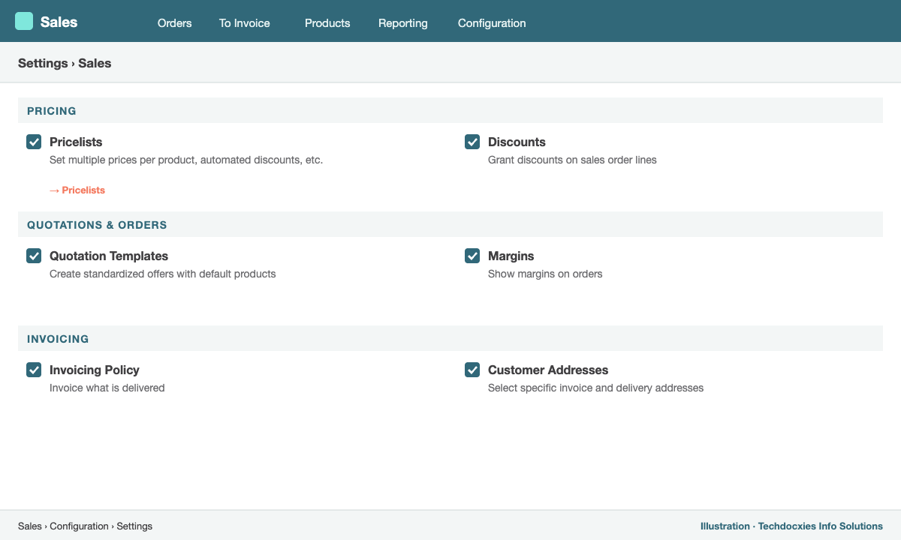
Task: Follow the arrow Pricelists link
Action: 77,190
